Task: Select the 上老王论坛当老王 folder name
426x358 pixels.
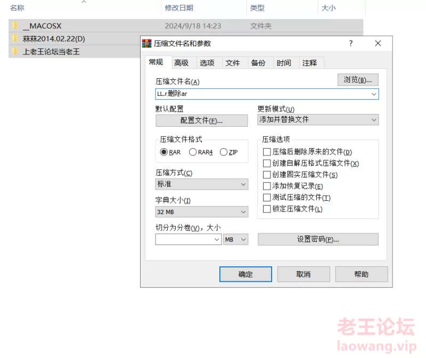Action: click(51, 51)
